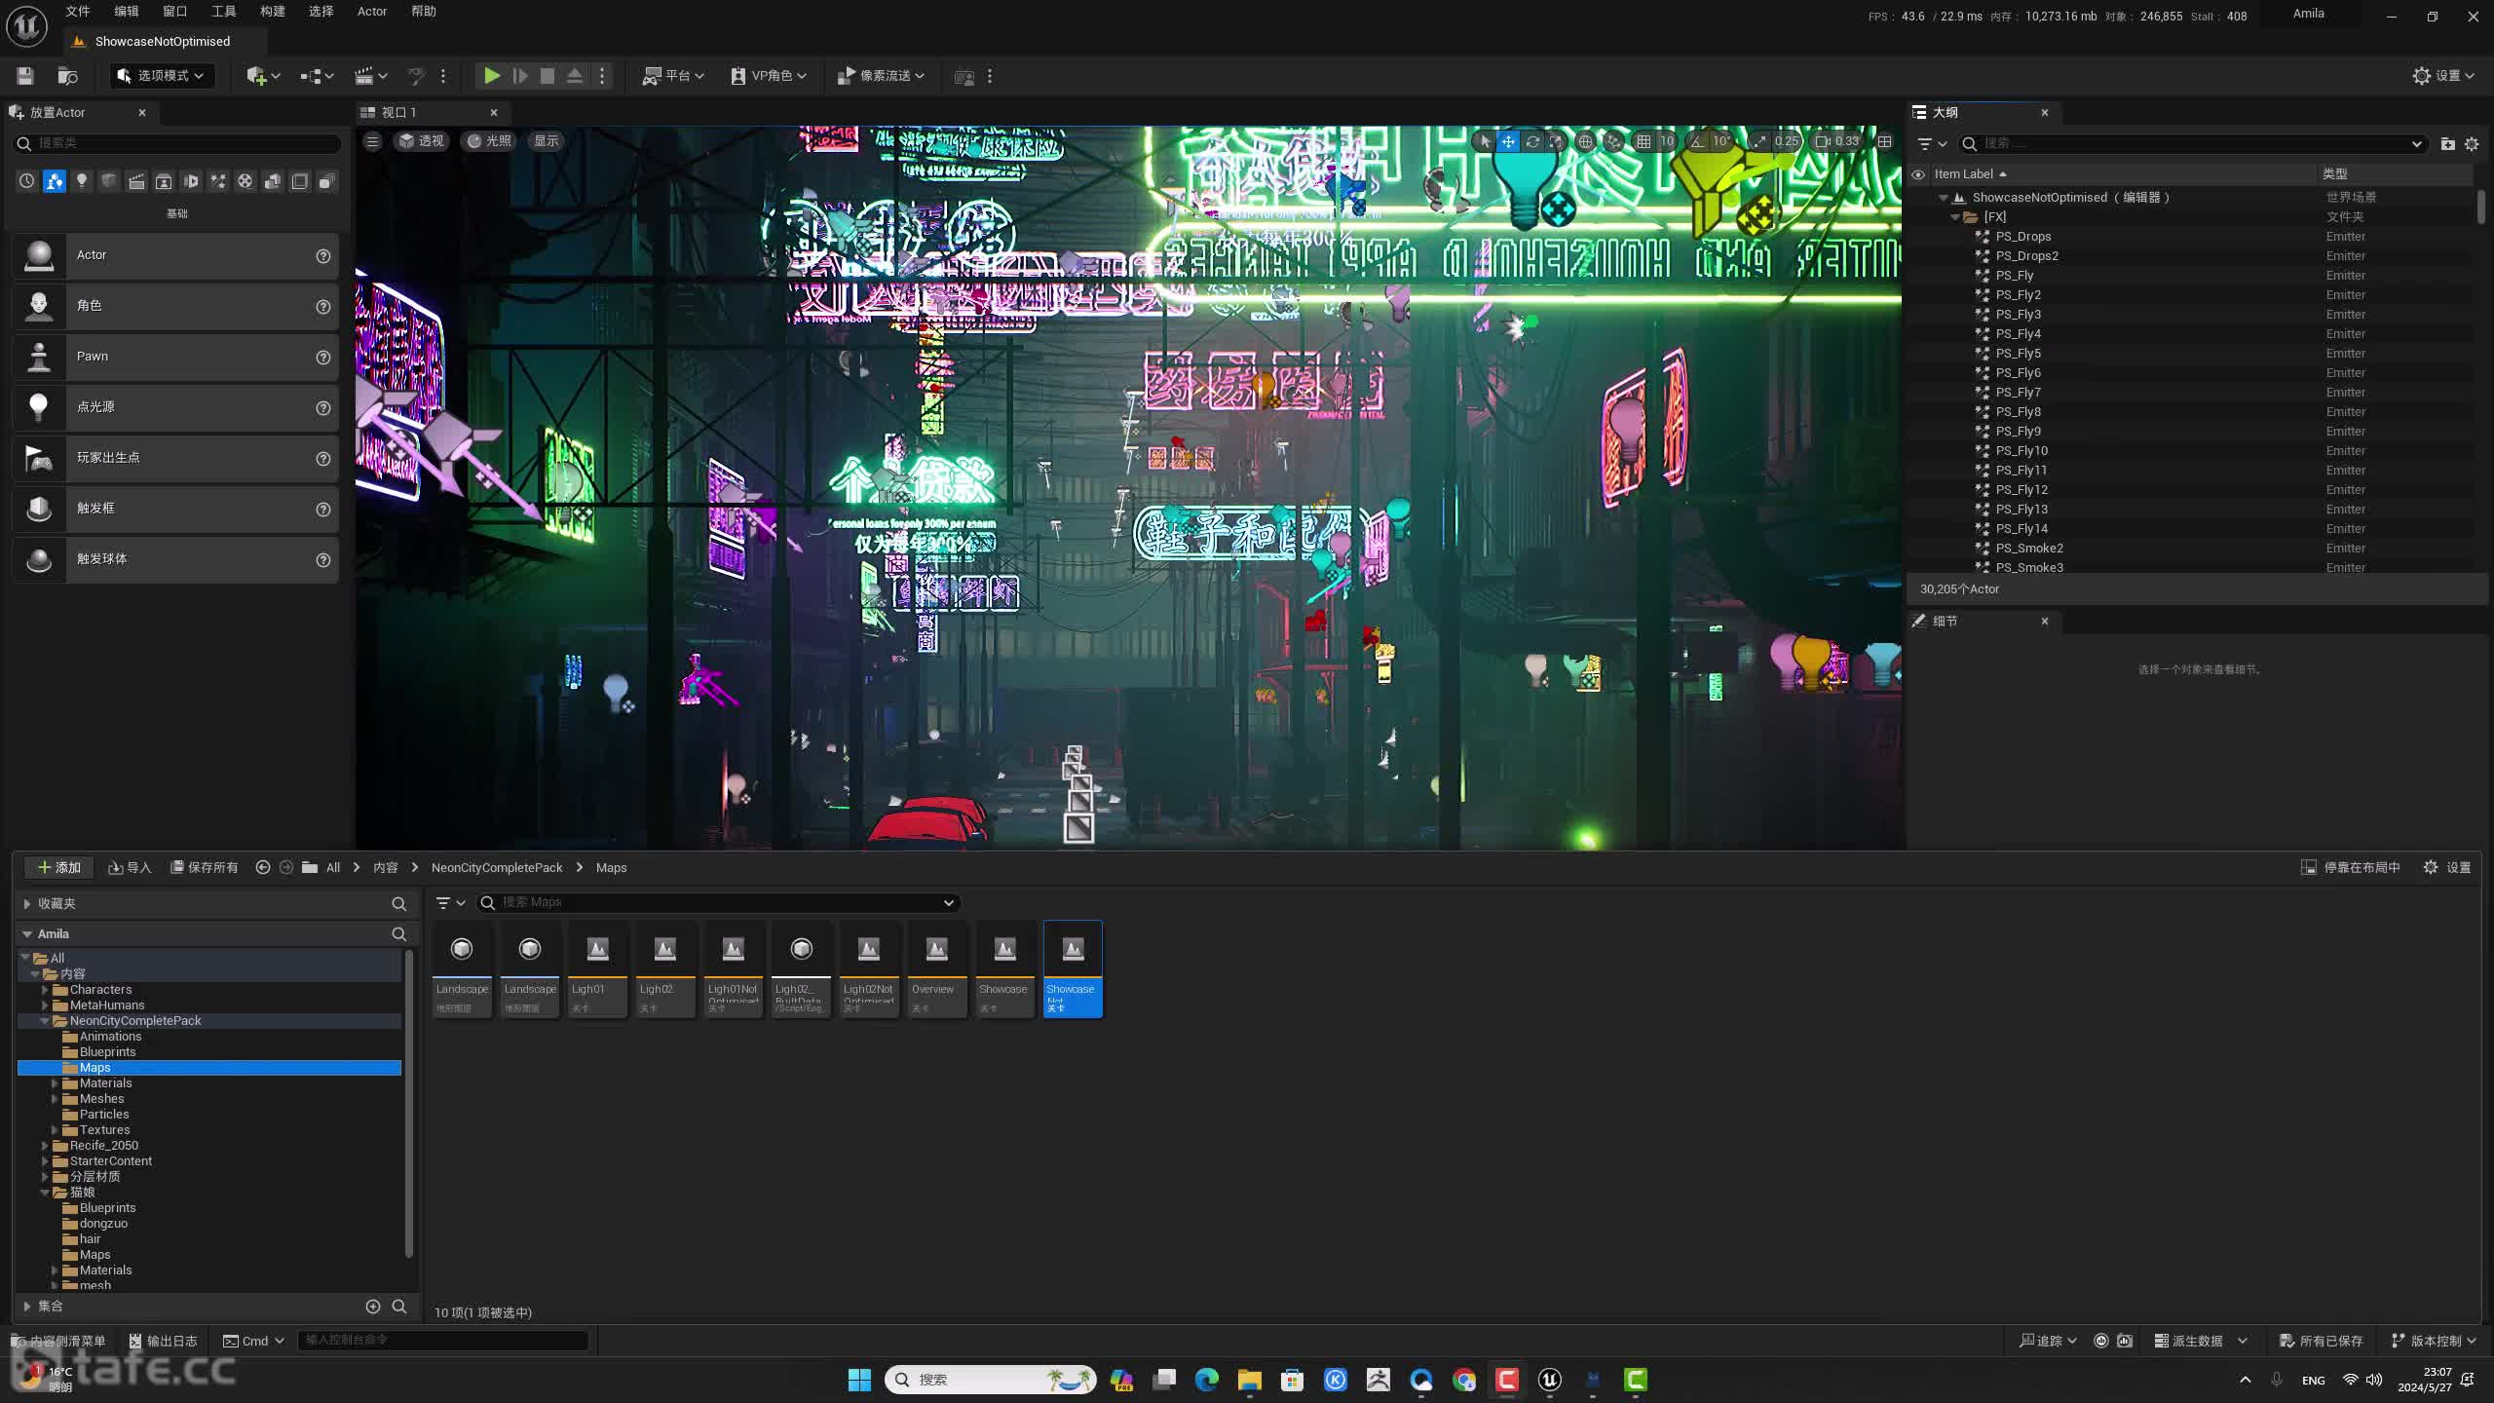Image resolution: width=2494 pixels, height=1403 pixels.
Task: Open the 文件 File menu
Action: point(78,12)
